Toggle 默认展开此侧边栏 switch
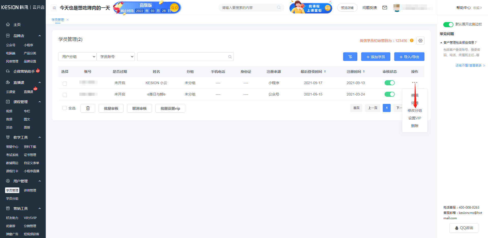The height and width of the screenshot is (238, 488). coord(448,24)
